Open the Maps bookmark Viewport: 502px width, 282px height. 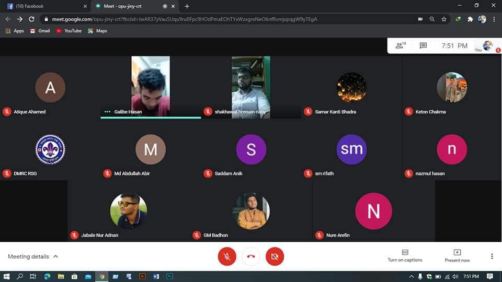(98, 31)
